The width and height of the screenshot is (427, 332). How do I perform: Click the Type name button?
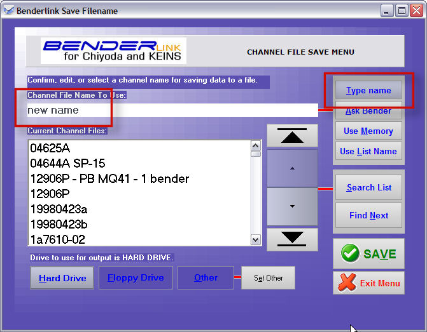[368, 90]
